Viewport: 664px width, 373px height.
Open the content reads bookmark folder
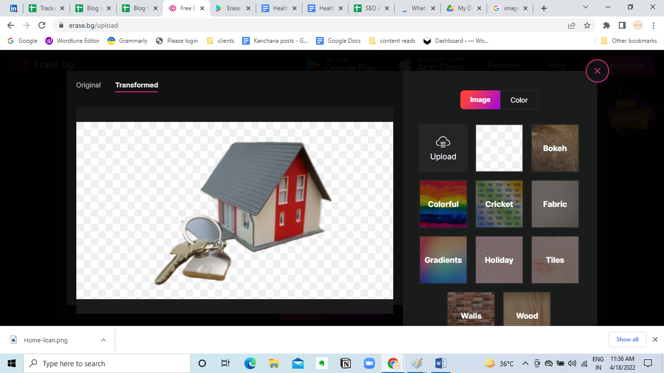[x=392, y=41]
